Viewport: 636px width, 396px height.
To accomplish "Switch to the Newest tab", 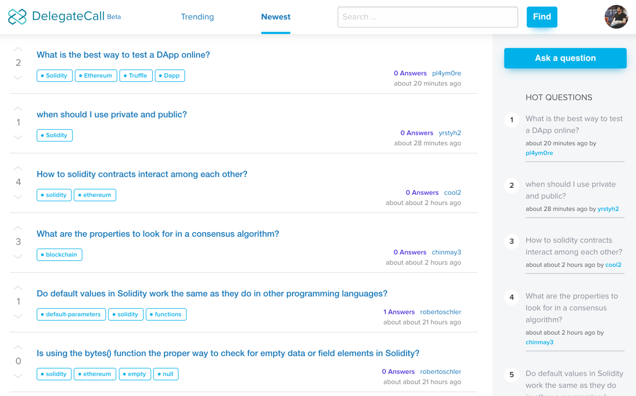I will point(275,17).
